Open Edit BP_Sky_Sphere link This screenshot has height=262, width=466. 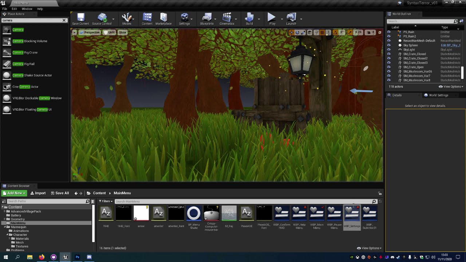(451, 45)
